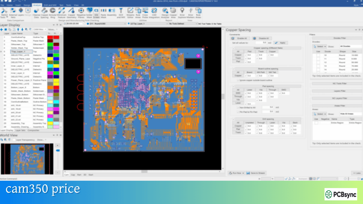Click the Apply button in Constraints
The height and width of the screenshot is (204, 363).
pyautogui.click(x=281, y=43)
